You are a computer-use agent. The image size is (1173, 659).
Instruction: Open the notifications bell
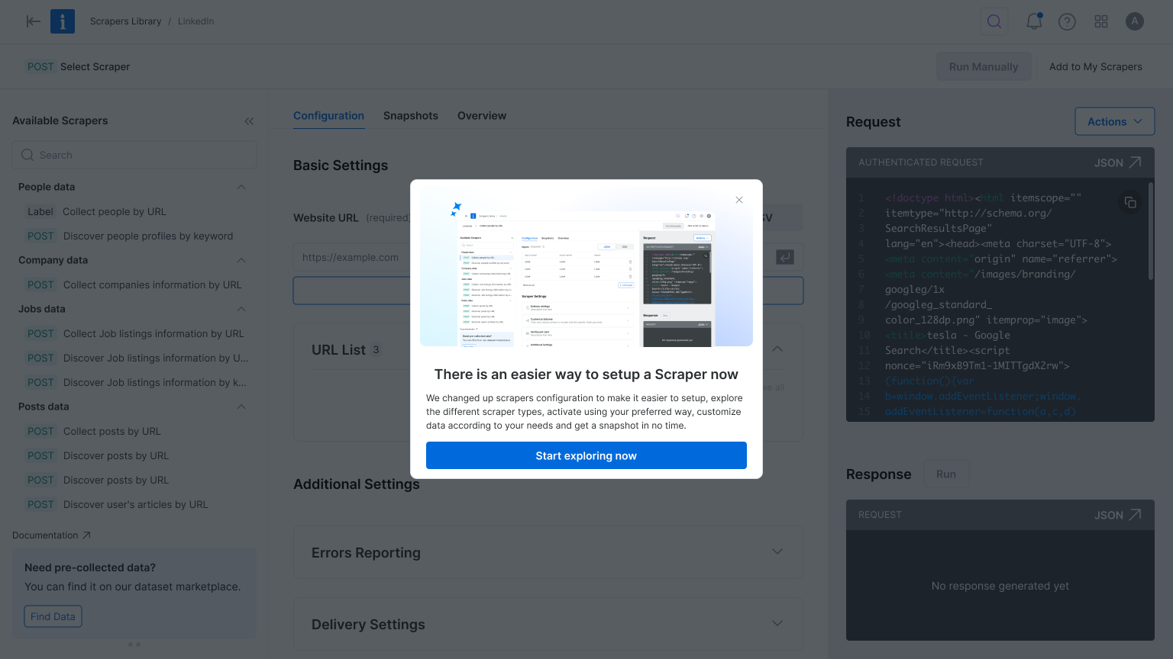pyautogui.click(x=1034, y=21)
